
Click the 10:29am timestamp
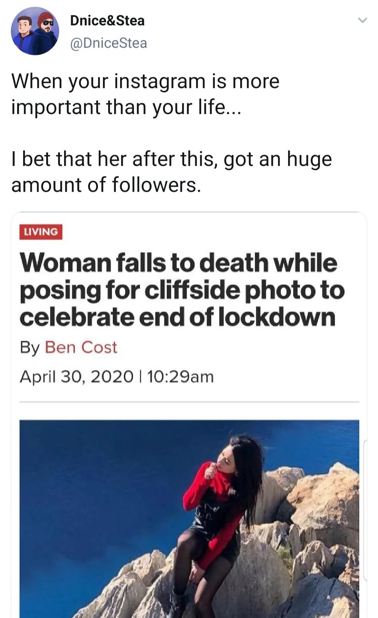(x=180, y=377)
